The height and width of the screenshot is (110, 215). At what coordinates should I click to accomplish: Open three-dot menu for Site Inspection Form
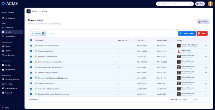(206, 51)
